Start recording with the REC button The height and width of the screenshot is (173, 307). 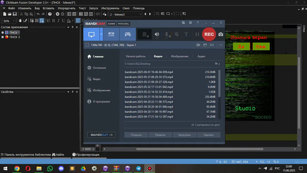coord(209,34)
